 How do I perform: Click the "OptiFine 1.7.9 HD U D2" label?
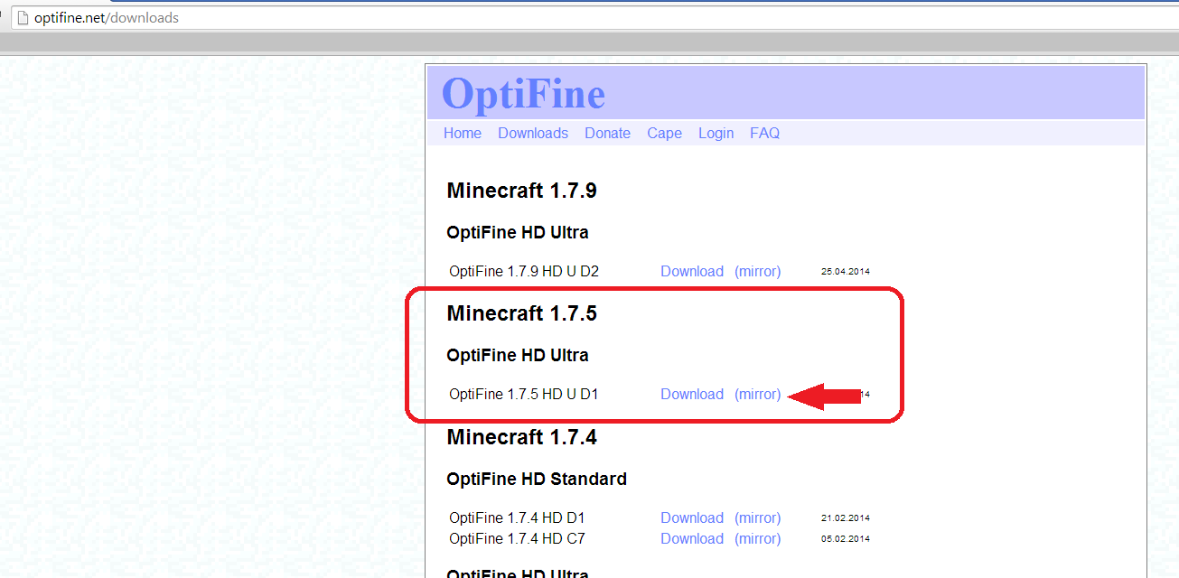click(x=524, y=271)
